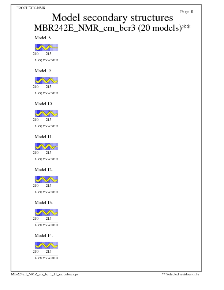Viewport: 224px width, 290px height.
Task: Select the Model 10 helix diagram
Action: [x=46, y=114]
